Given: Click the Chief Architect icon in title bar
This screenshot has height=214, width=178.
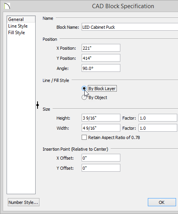Looking at the screenshot, I should click(x=7, y=6).
